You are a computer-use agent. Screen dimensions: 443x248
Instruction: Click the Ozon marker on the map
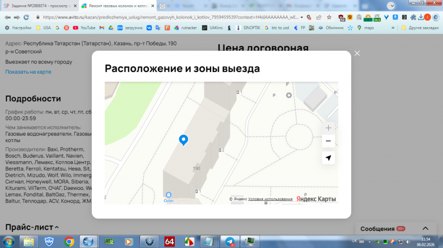tap(168, 197)
